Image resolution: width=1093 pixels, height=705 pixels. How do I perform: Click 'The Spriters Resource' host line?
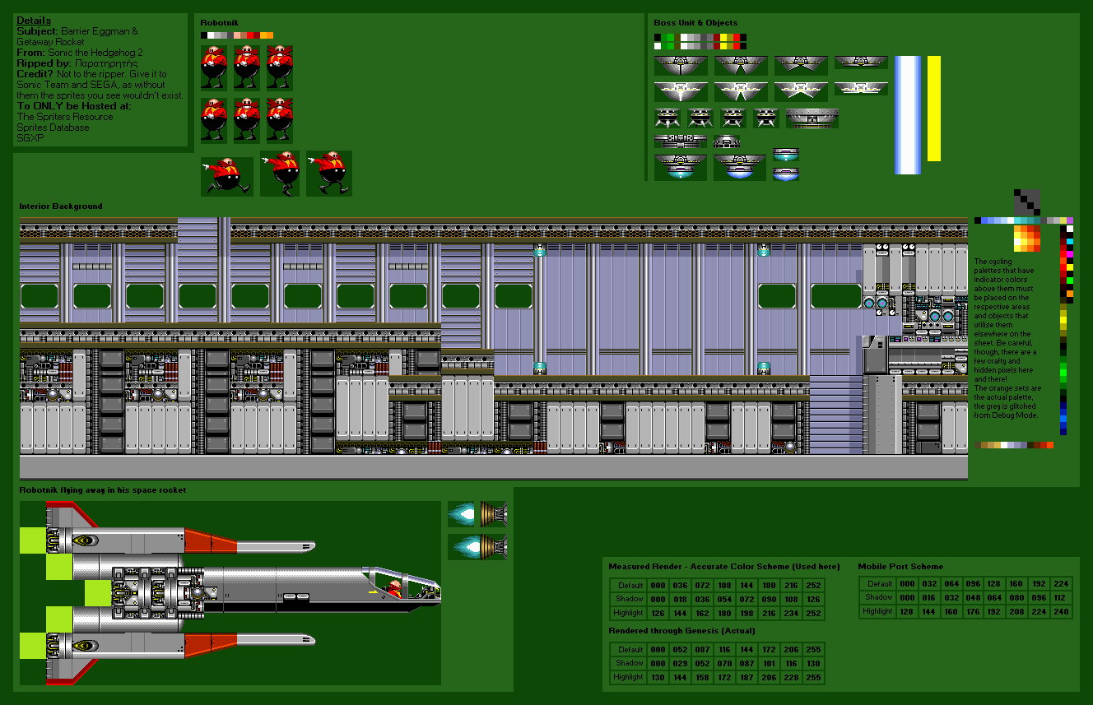(x=65, y=117)
